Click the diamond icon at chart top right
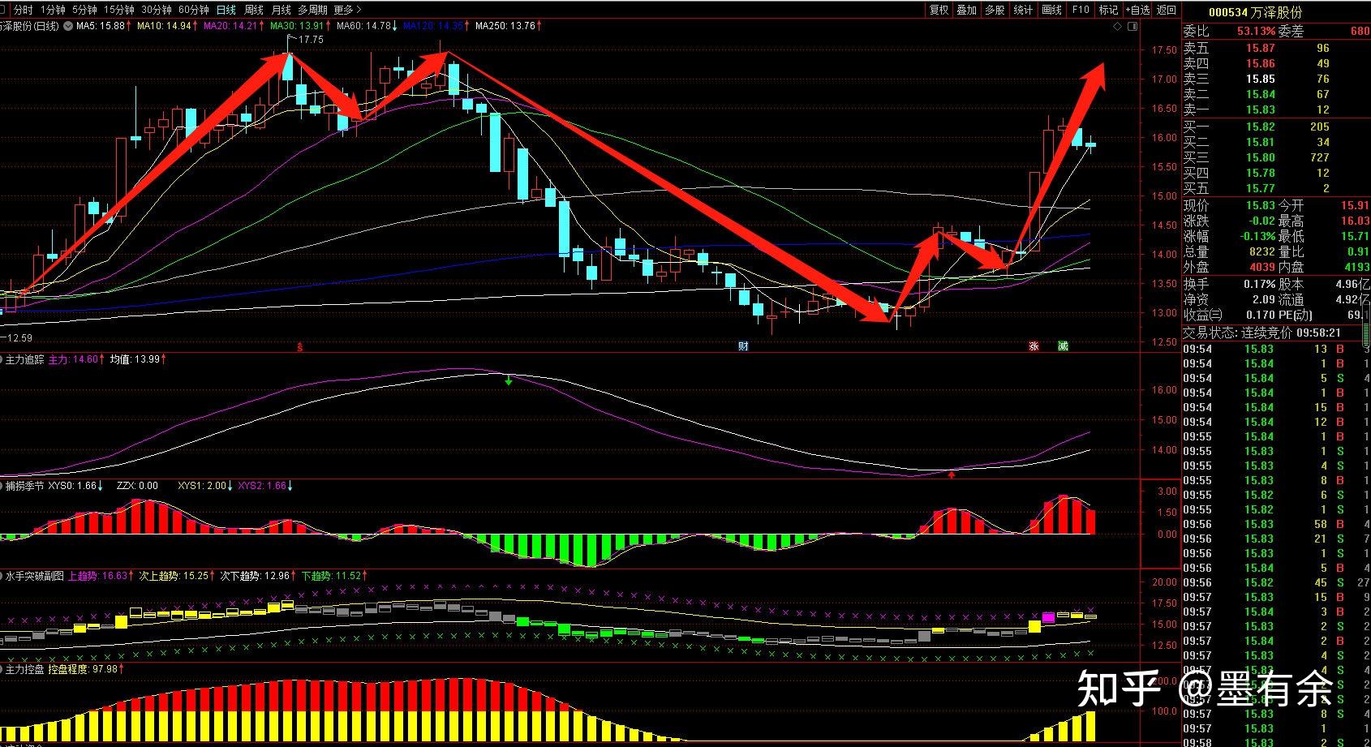 pyautogui.click(x=1117, y=27)
